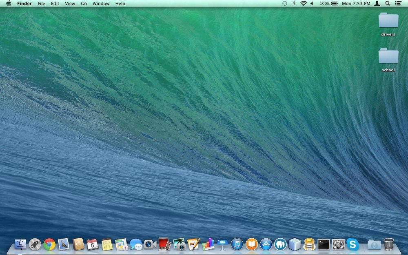408x255 pixels.
Task: Open the Messages app
Action: (x=135, y=244)
